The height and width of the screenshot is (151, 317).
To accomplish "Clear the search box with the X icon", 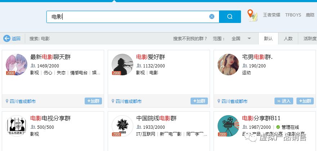I will [212, 16].
